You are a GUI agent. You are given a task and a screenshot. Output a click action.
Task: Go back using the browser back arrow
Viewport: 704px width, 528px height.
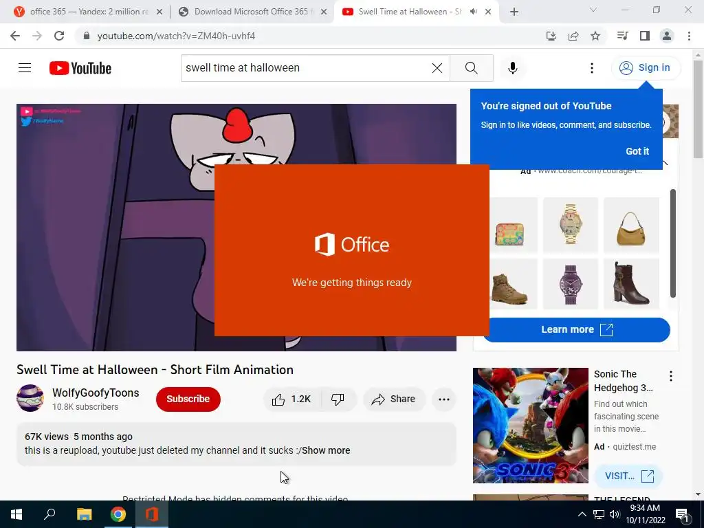pyautogui.click(x=15, y=36)
